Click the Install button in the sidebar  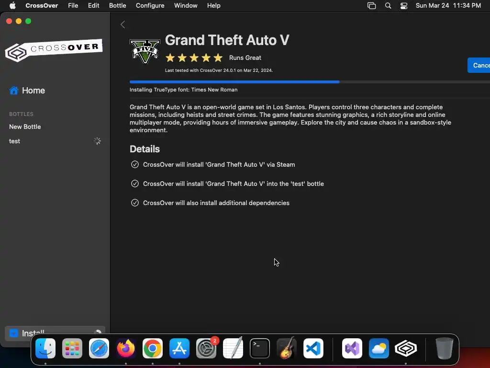(x=55, y=333)
